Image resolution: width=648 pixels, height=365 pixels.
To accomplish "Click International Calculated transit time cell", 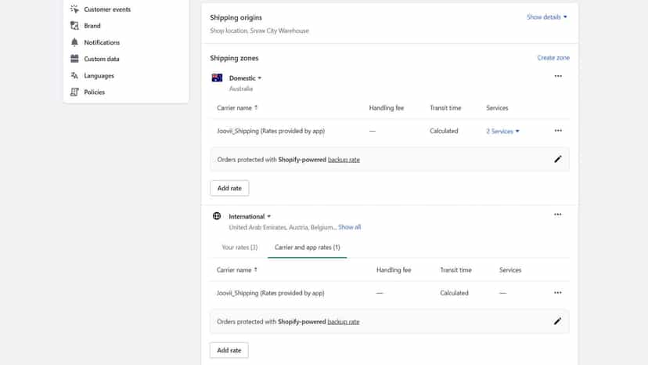I will pos(454,293).
